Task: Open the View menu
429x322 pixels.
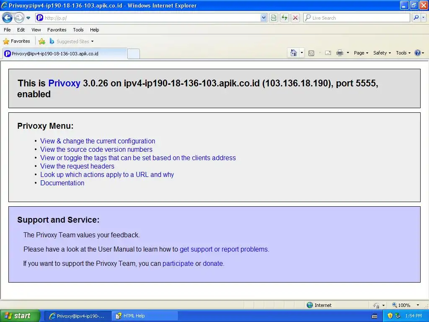Action: (x=36, y=30)
